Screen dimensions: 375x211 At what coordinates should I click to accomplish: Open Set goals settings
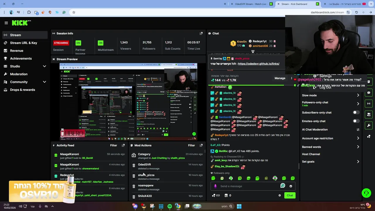coord(330,161)
